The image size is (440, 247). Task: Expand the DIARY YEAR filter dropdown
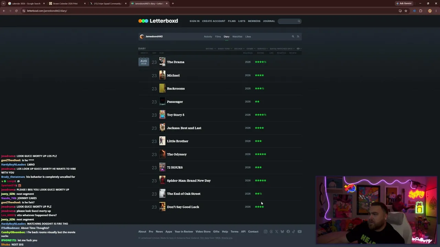coord(225,49)
